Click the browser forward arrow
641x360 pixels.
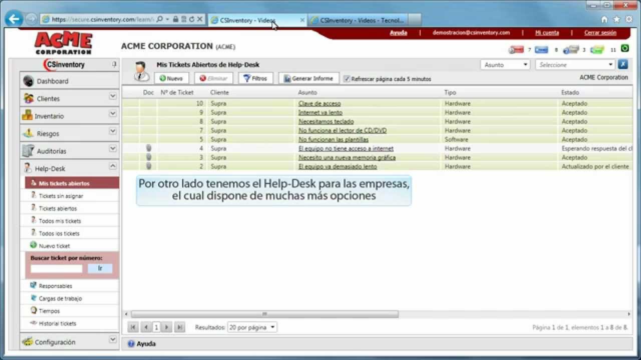pos(31,19)
